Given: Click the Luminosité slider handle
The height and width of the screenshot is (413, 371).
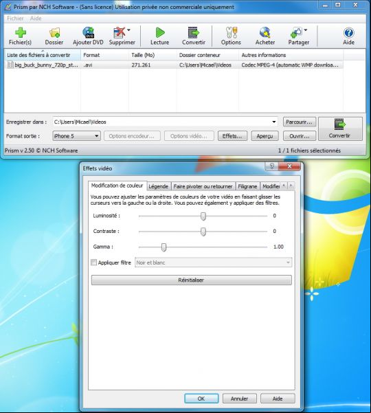Looking at the screenshot, I should (203, 216).
